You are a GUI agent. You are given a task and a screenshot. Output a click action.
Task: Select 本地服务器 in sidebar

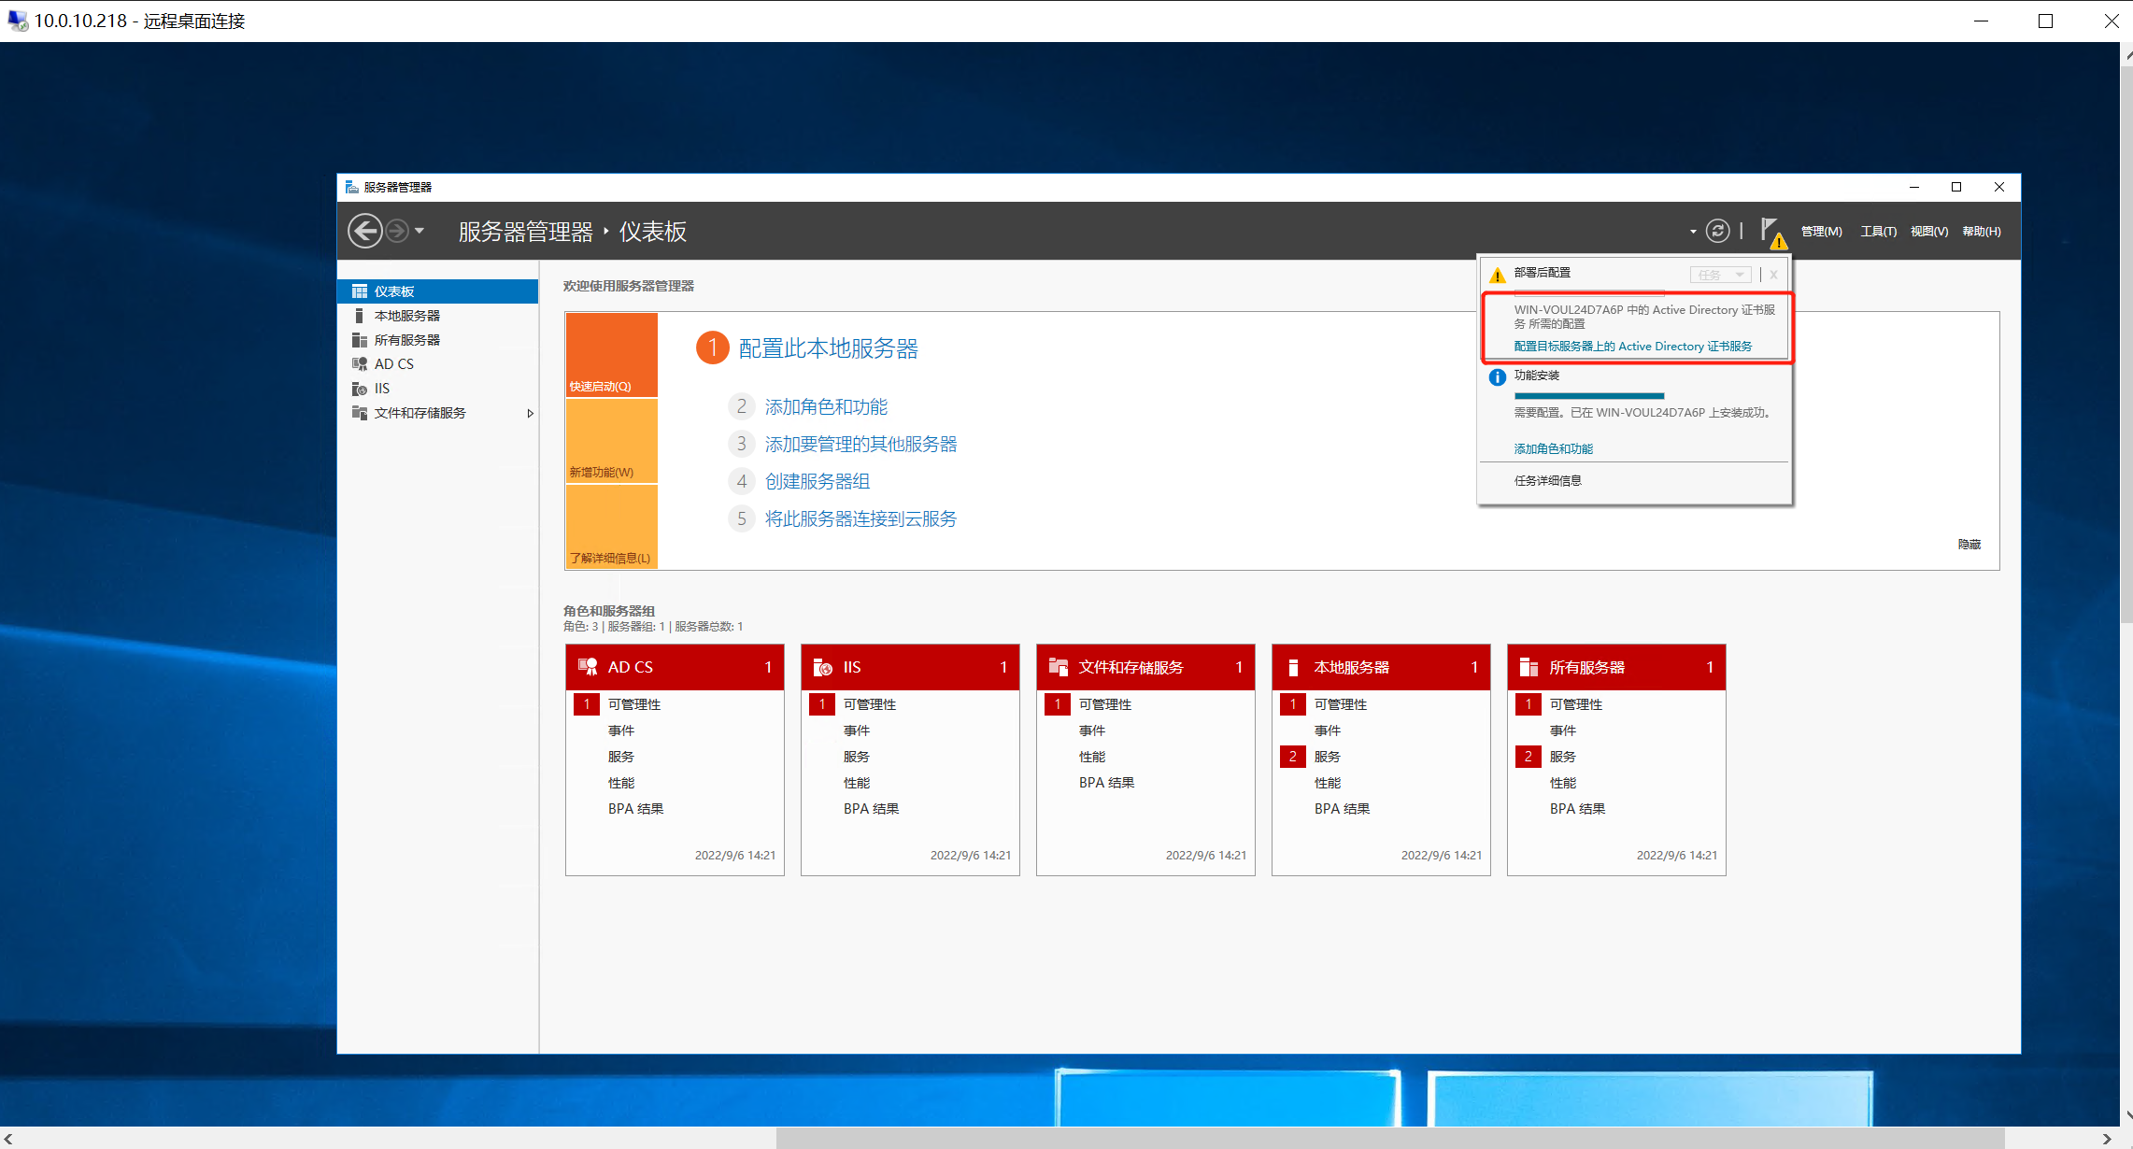(x=437, y=316)
